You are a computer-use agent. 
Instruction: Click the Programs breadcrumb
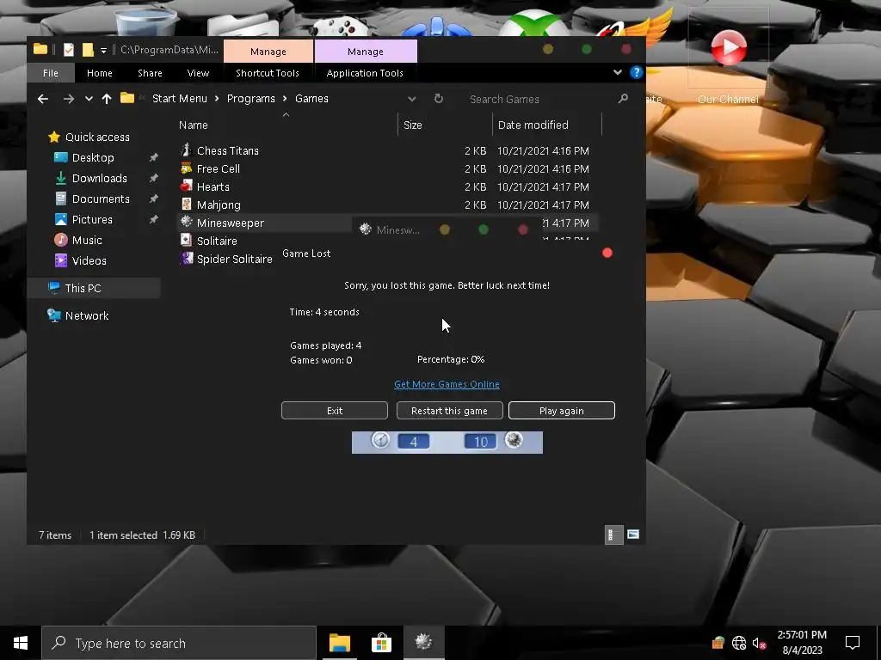[x=250, y=99]
